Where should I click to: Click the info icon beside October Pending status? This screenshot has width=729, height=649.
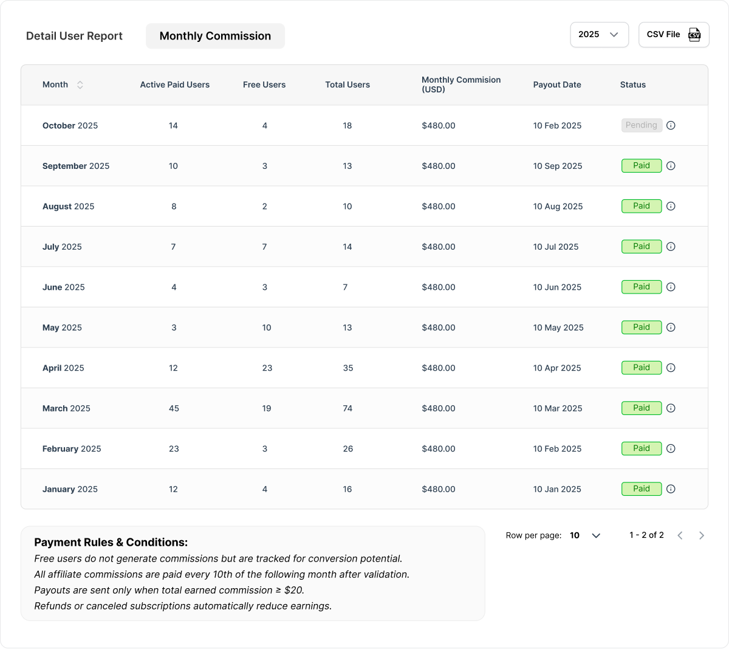[x=671, y=125]
